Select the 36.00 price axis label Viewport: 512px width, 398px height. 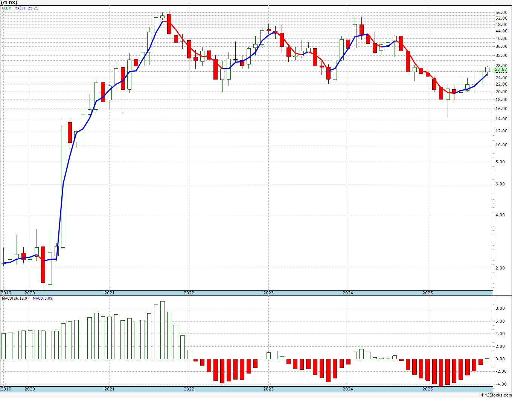coord(501,47)
